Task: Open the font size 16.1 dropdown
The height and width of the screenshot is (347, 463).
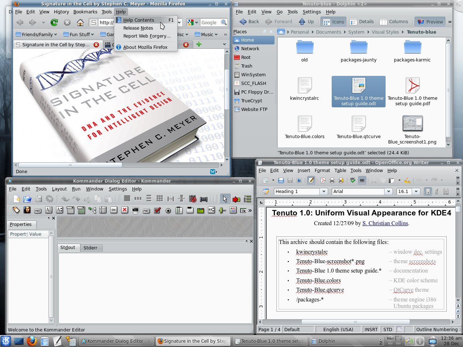Action: (416, 192)
